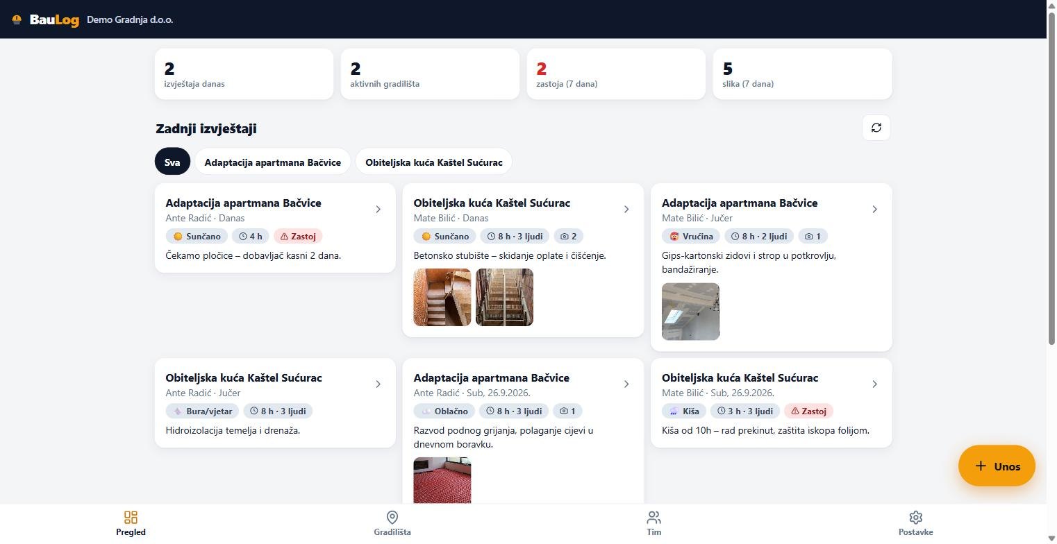The width and height of the screenshot is (1057, 544).
Task: Click the Unos button to add an entry
Action: [997, 466]
